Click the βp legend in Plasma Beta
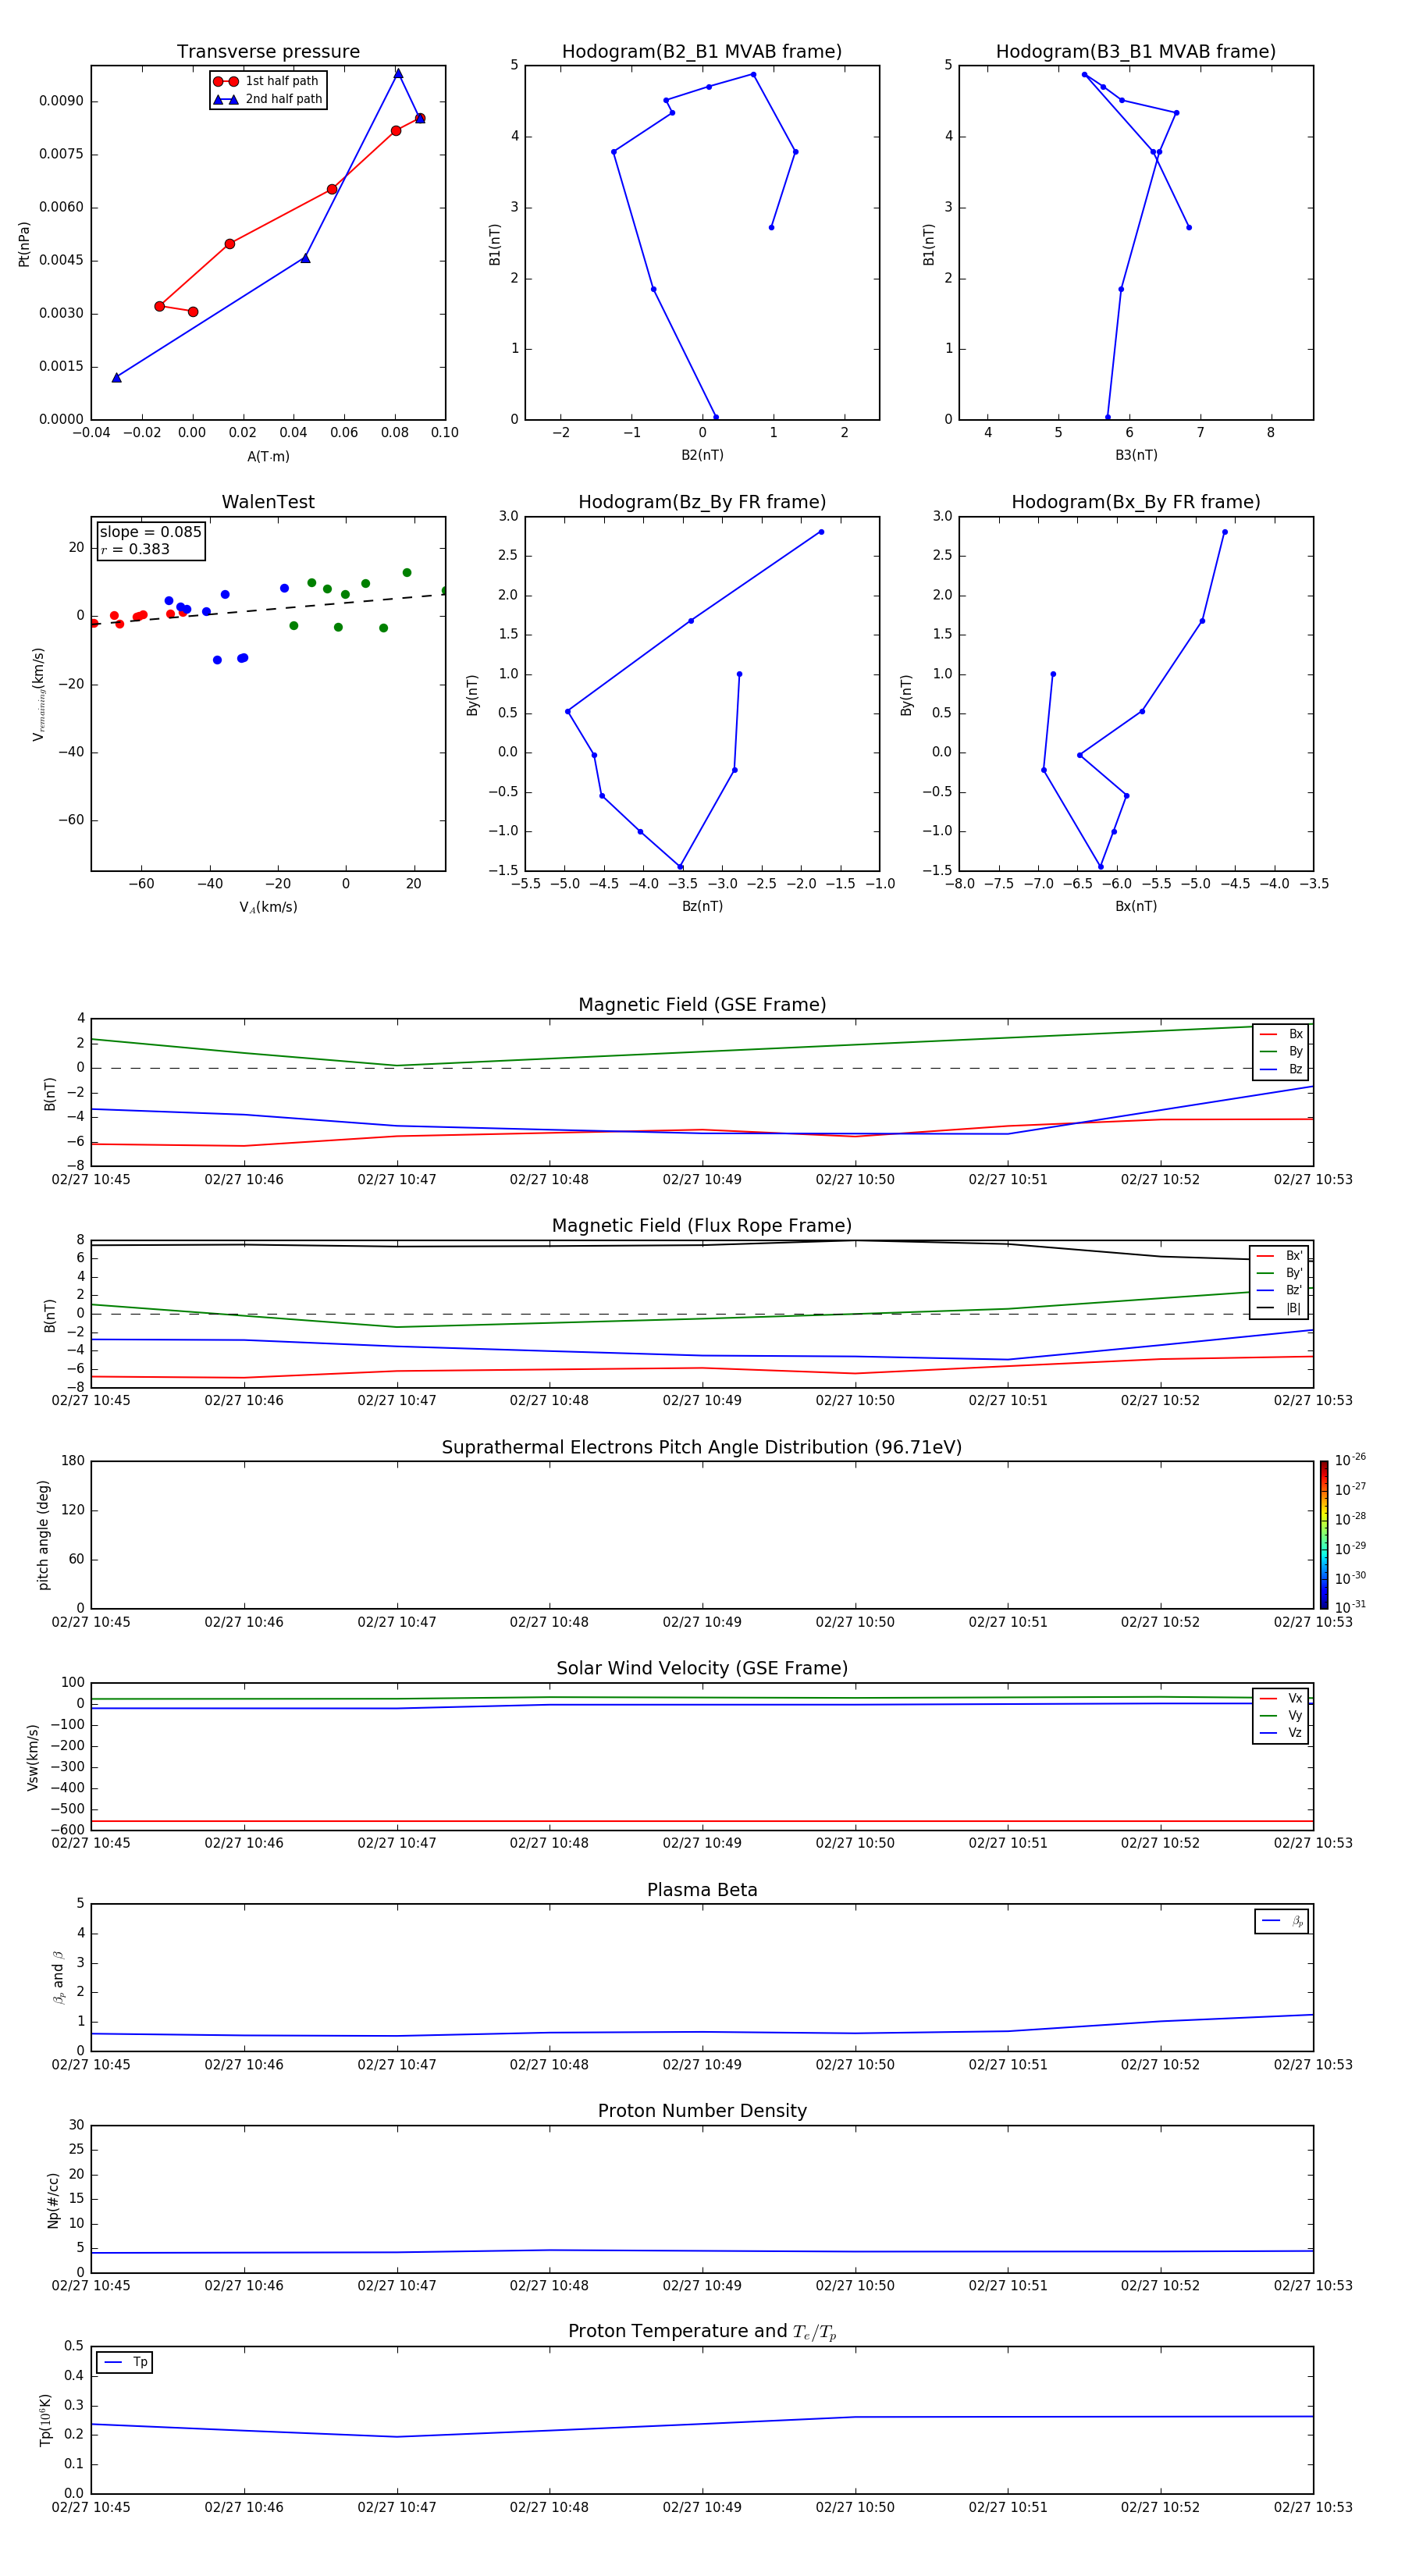The width and height of the screenshot is (1405, 2576). click(x=1282, y=1921)
